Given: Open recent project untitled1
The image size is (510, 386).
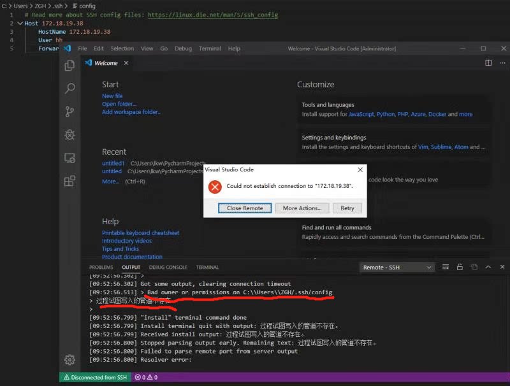Looking at the screenshot, I should [x=113, y=163].
